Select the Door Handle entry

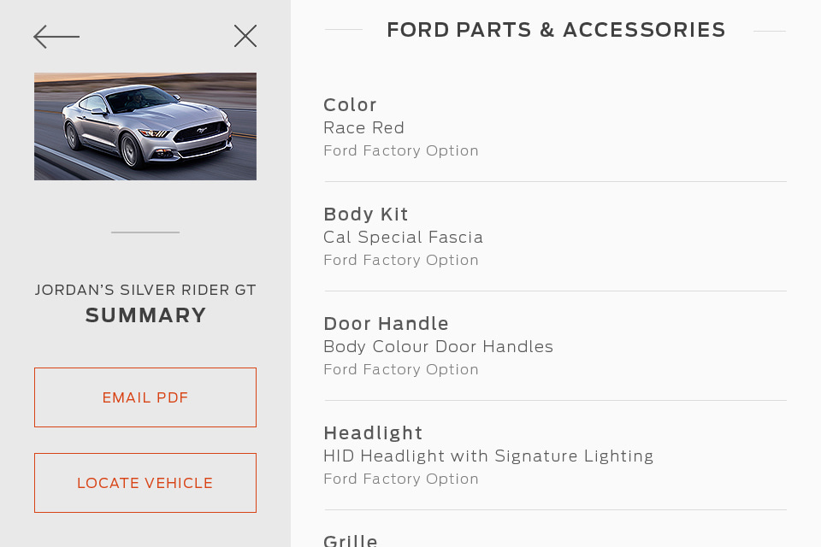coord(387,324)
